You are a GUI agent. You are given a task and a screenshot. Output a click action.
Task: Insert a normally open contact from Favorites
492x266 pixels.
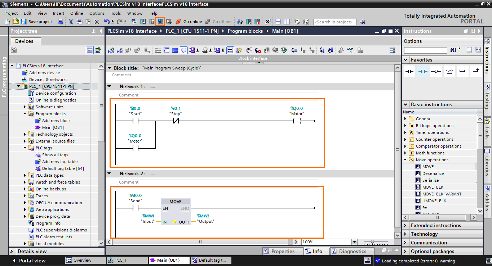click(409, 71)
